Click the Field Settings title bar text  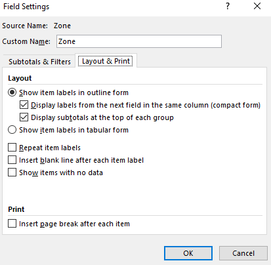click(x=26, y=7)
